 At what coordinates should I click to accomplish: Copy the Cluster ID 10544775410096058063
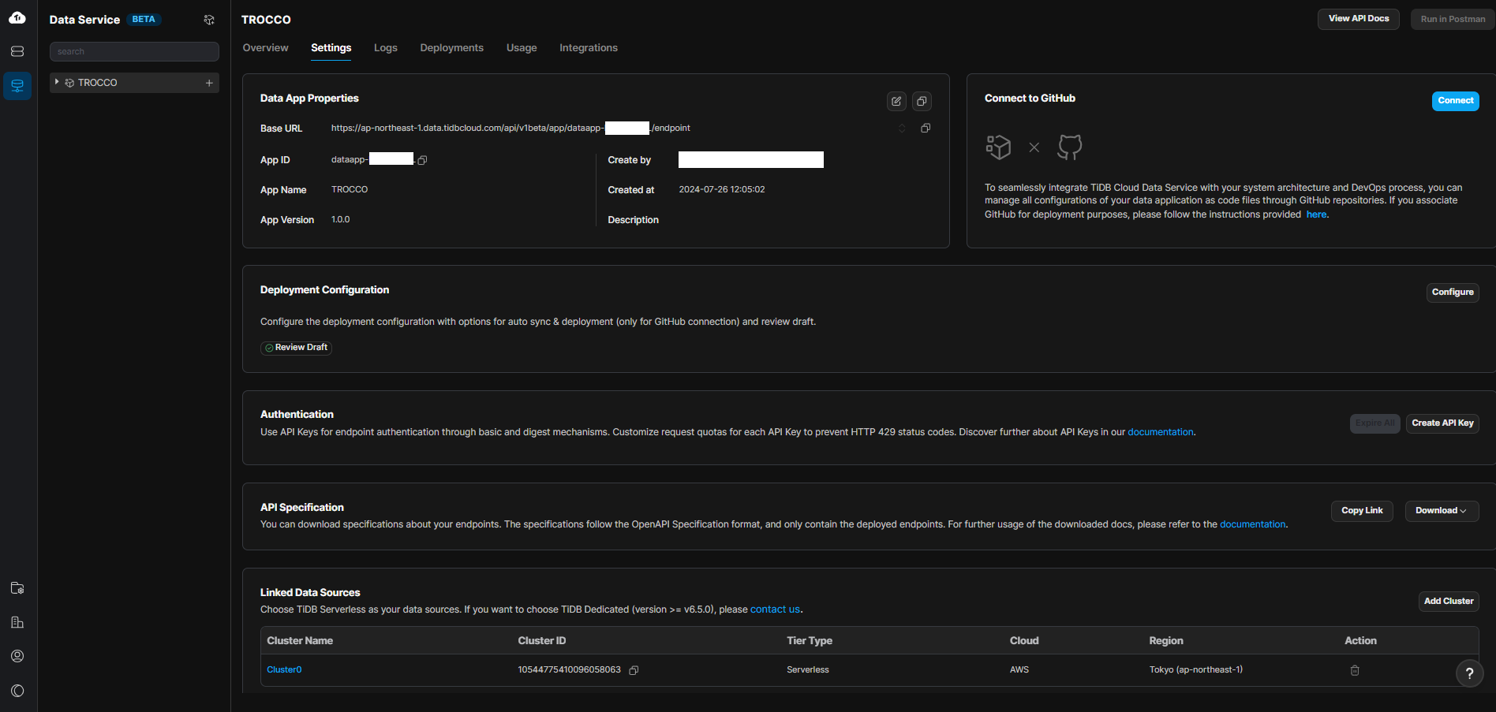click(x=634, y=670)
